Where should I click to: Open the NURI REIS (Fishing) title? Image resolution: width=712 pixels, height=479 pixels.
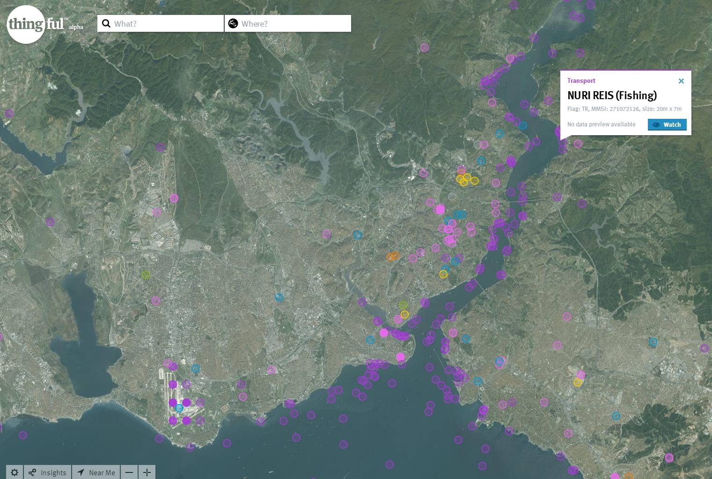coord(612,95)
